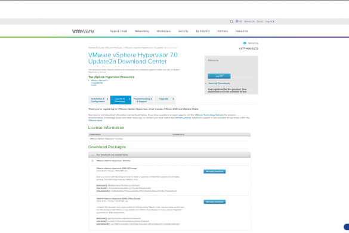Image resolution: width=349 pixels, height=233 pixels.
Task: Open the Partners menu
Action: [x=223, y=31]
